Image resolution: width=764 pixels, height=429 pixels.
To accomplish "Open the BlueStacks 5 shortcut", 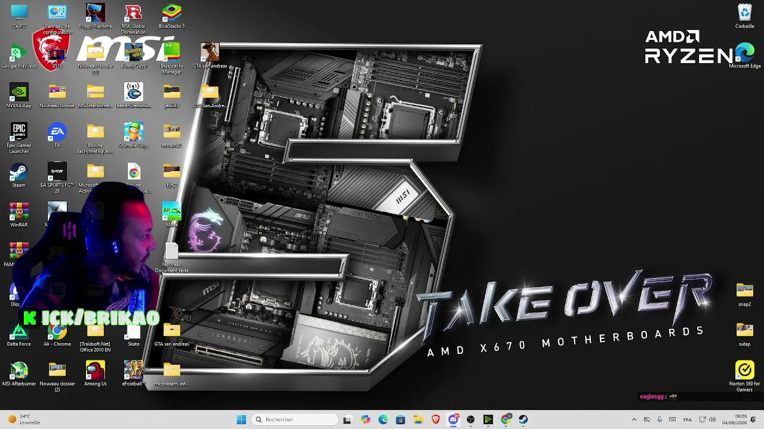I will (x=172, y=17).
